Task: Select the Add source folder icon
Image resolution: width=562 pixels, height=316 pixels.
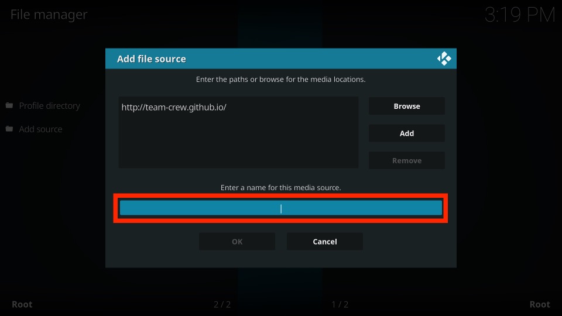Action: coord(9,129)
